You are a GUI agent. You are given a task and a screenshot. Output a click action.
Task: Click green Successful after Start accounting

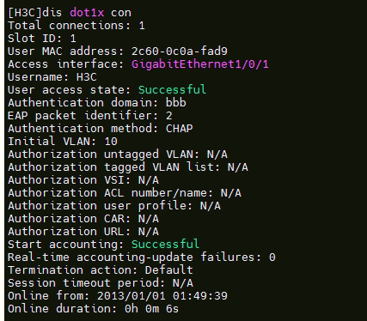click(x=165, y=245)
